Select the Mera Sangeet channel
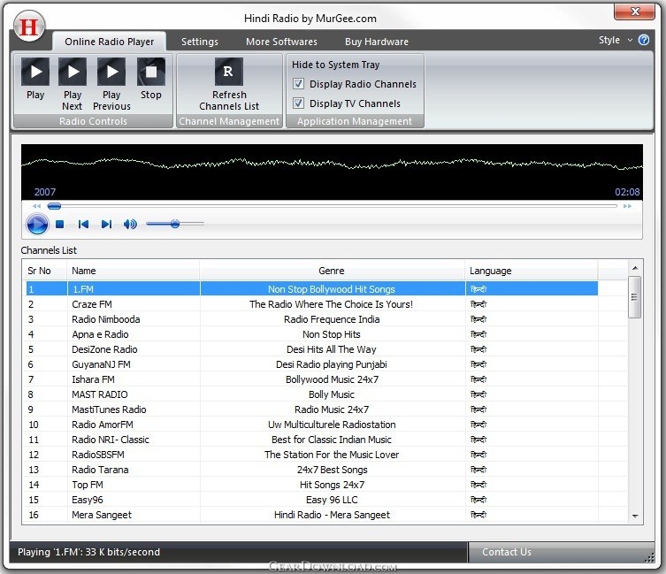This screenshot has height=574, width=666. 311,515
